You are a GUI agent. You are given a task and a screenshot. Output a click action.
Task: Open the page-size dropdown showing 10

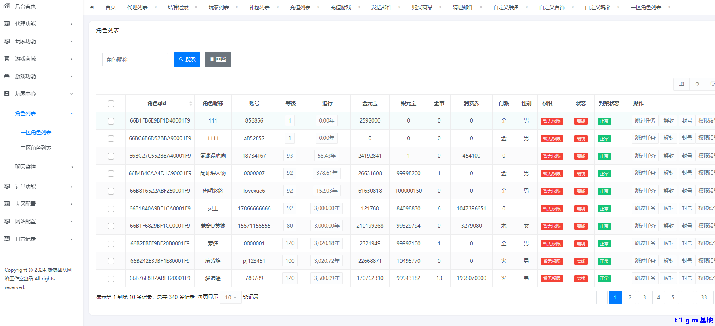point(231,297)
